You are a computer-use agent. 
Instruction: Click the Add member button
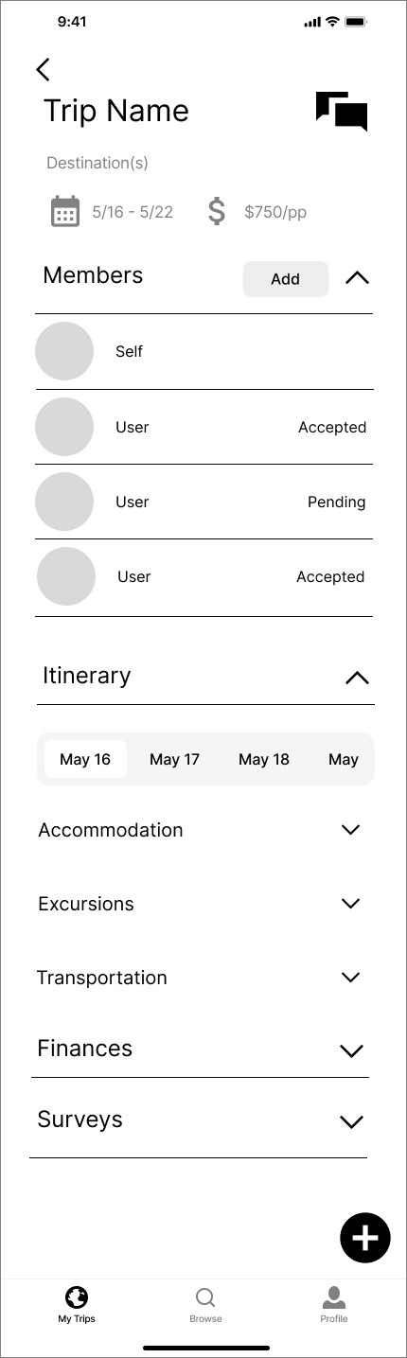pyautogui.click(x=286, y=279)
